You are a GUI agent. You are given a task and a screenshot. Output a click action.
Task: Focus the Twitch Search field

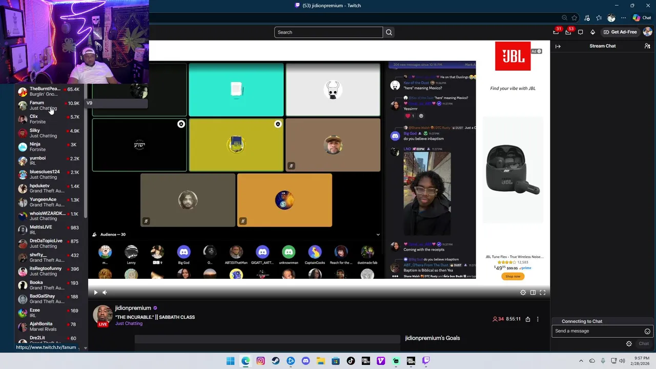click(329, 32)
